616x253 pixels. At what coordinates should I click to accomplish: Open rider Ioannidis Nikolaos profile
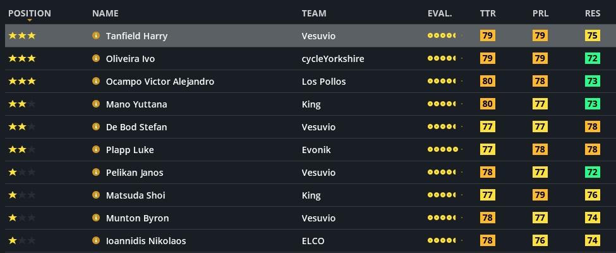pos(146,241)
